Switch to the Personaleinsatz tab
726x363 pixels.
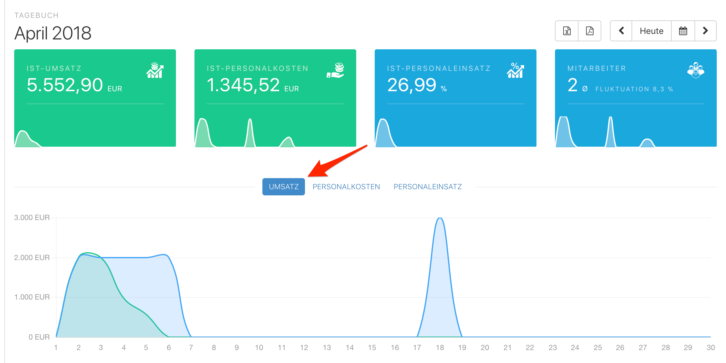(428, 187)
